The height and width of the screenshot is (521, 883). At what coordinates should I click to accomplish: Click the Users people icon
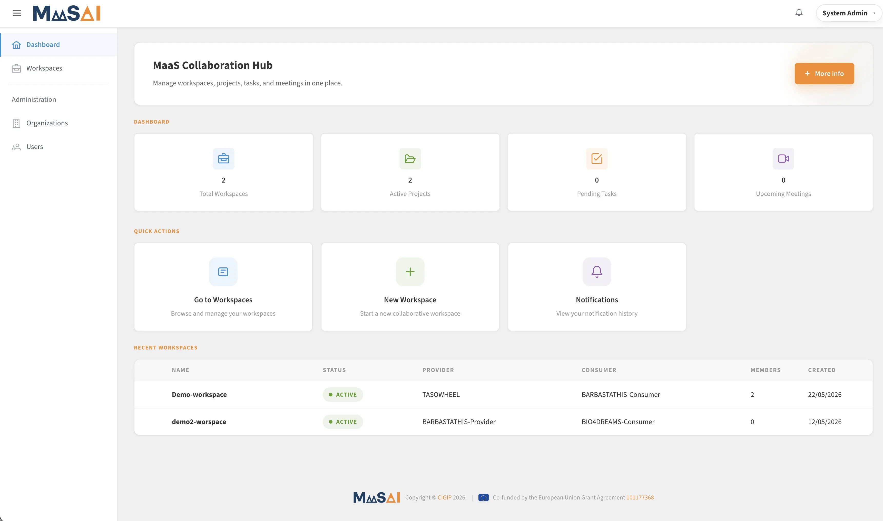click(x=16, y=147)
